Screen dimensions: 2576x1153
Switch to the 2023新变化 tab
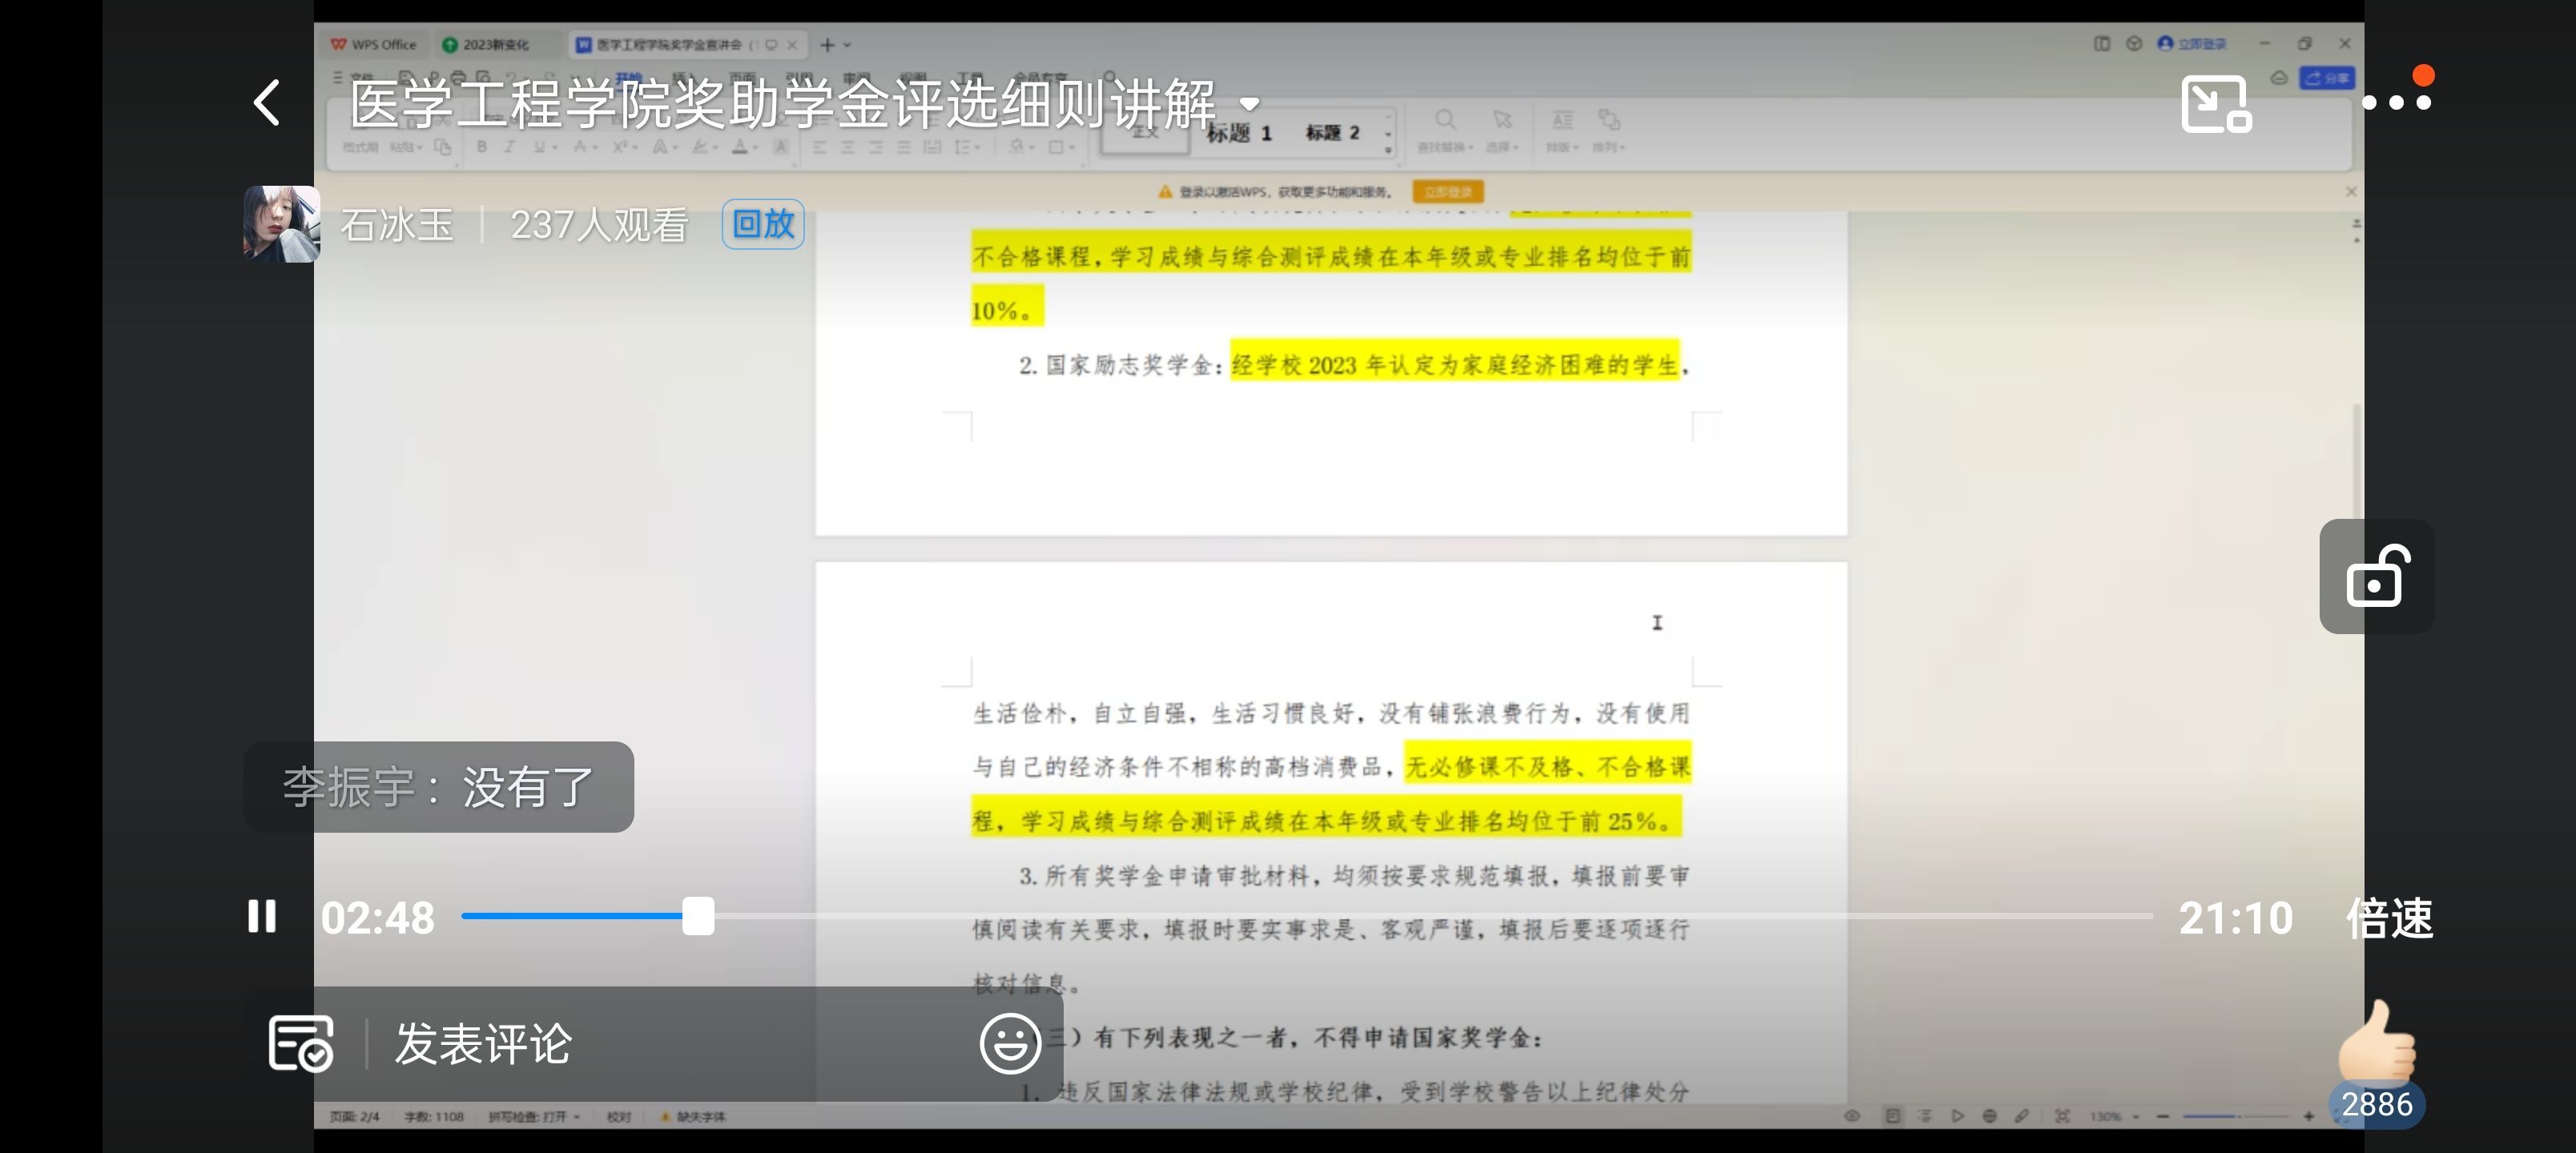point(487,45)
